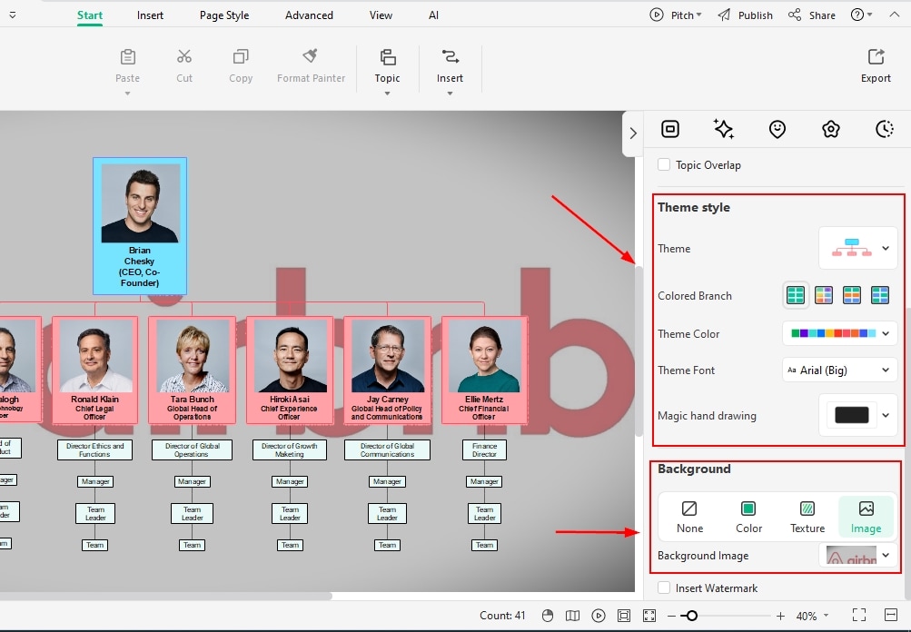This screenshot has width=911, height=632.
Task: Select Color background option
Action: pos(748,517)
